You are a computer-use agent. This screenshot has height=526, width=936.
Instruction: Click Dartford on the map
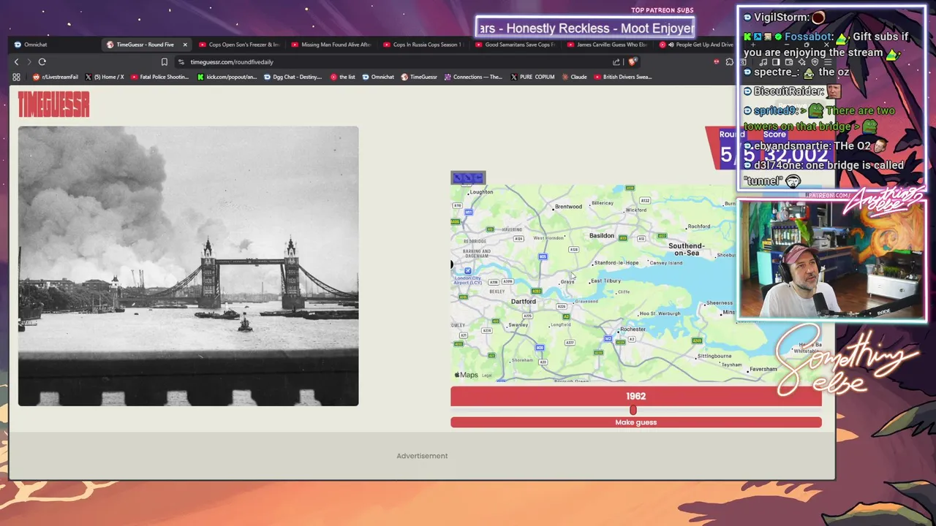pos(524,301)
